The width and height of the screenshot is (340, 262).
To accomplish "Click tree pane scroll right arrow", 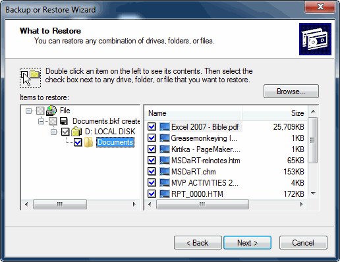I will tap(134, 205).
